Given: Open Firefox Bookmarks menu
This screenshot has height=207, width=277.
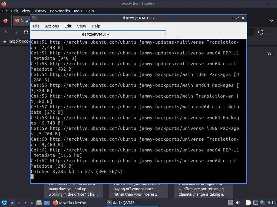Looking at the screenshot, I should point(60,11).
